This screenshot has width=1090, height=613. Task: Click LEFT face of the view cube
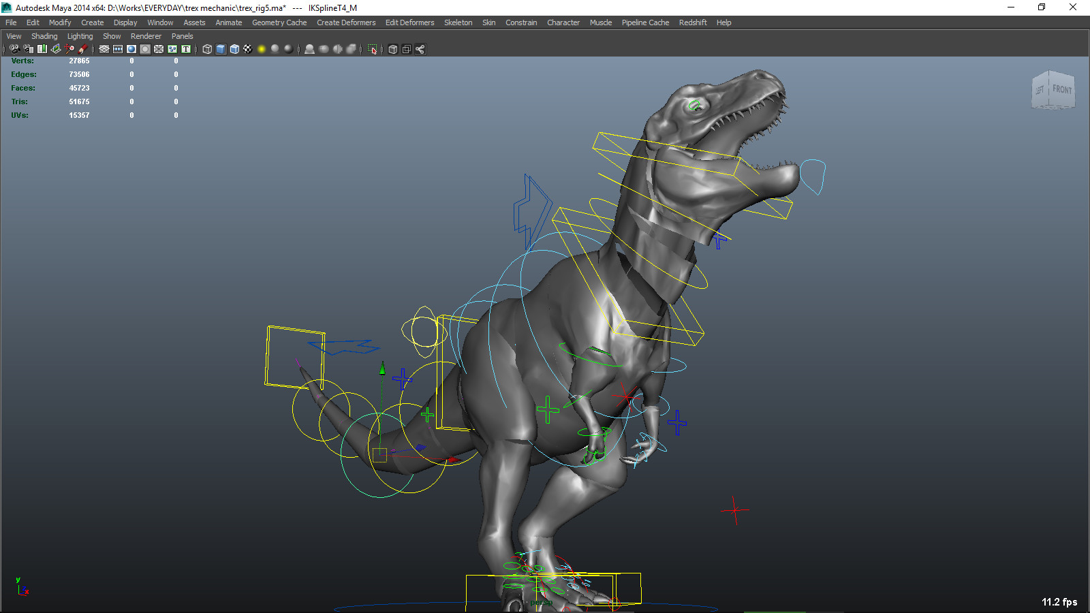click(1040, 90)
